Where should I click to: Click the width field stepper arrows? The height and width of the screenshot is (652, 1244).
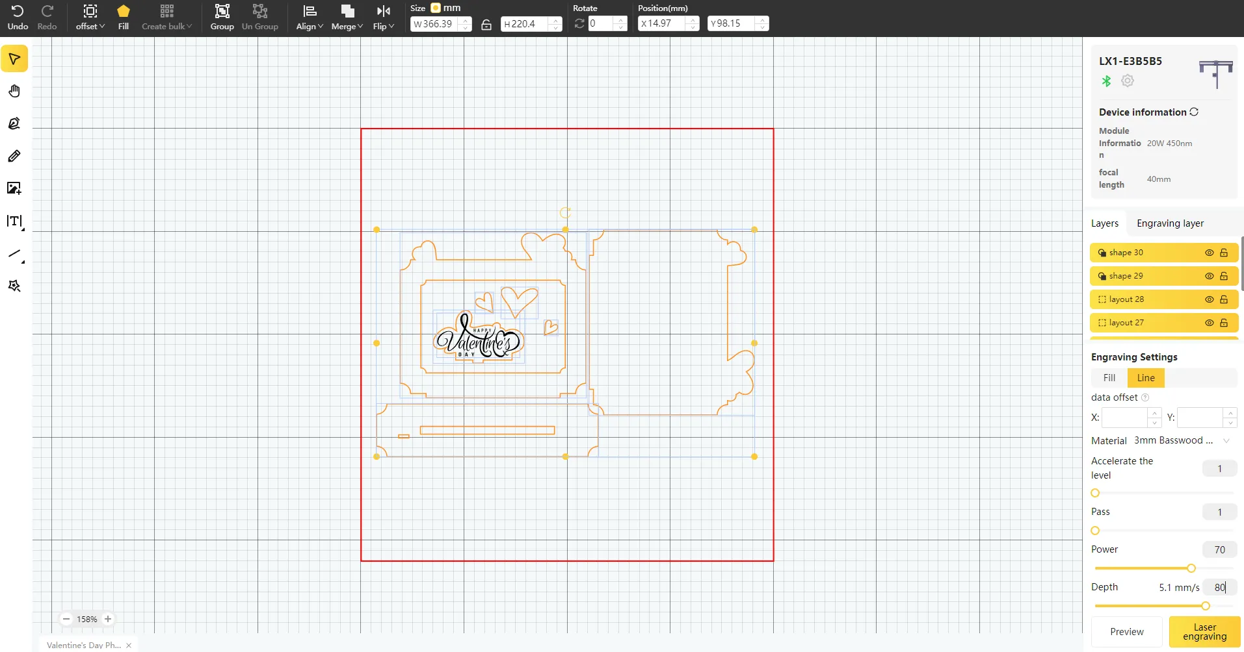[465, 24]
